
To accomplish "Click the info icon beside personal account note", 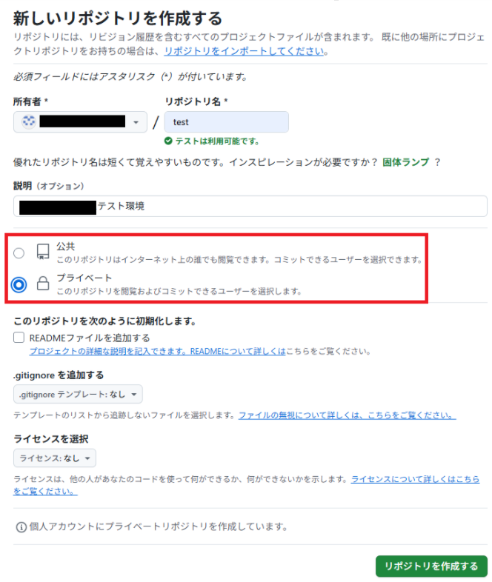I will coord(21,527).
